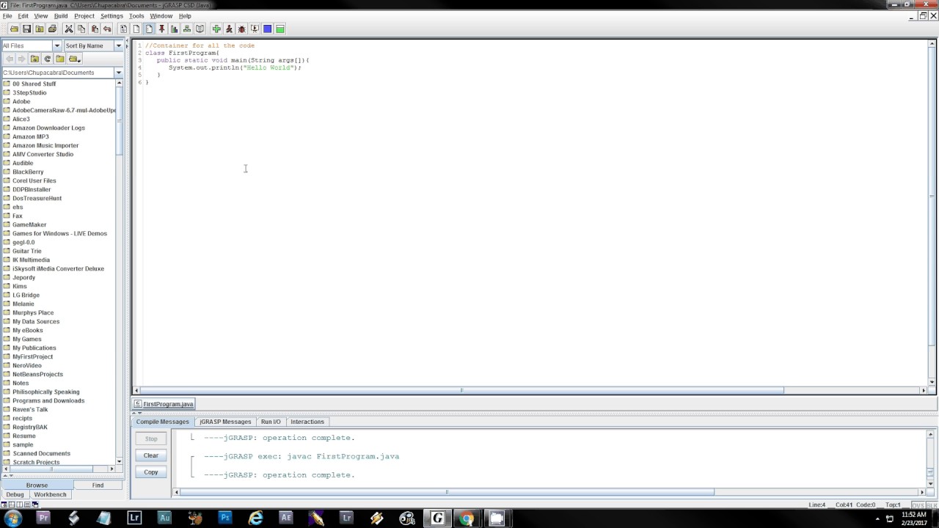Switch to the Interactions tab
939x528 pixels.
point(307,422)
